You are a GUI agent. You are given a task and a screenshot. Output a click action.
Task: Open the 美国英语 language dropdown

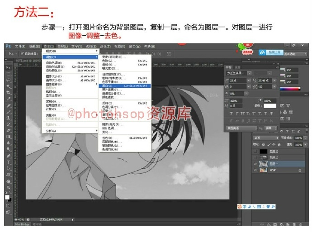(241, 128)
